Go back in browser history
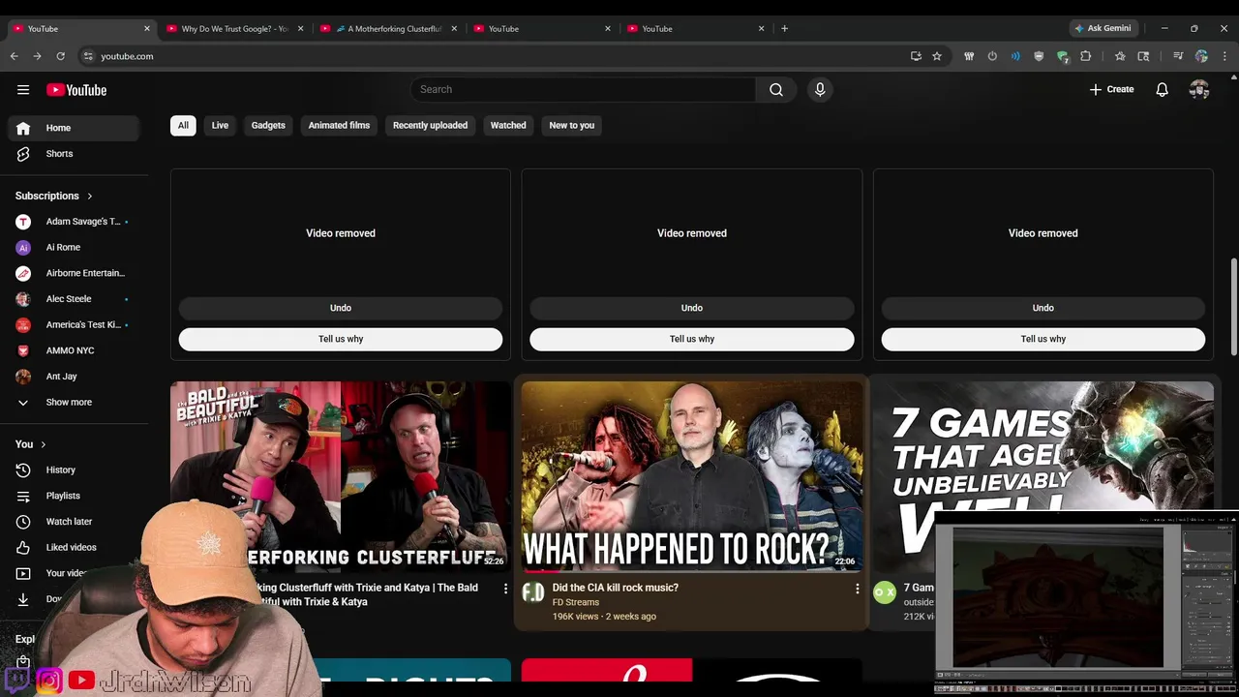The image size is (1239, 697). coord(15,56)
